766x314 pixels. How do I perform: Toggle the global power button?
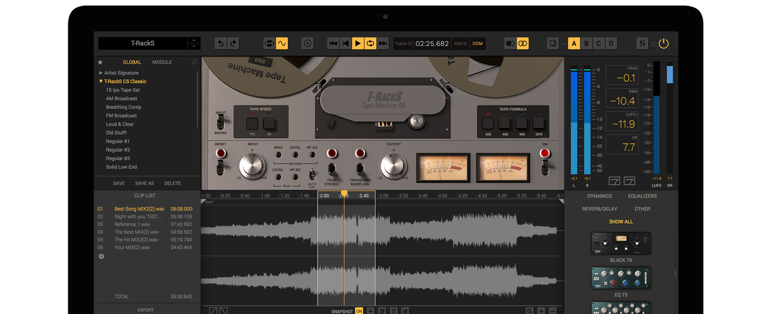(664, 44)
